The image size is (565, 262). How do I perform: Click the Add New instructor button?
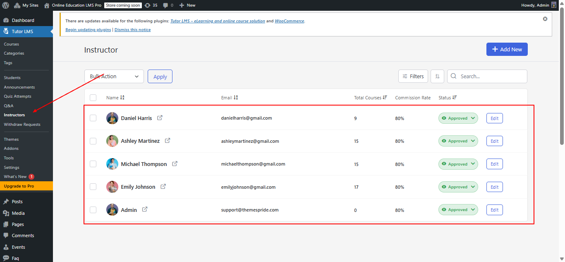pos(507,49)
